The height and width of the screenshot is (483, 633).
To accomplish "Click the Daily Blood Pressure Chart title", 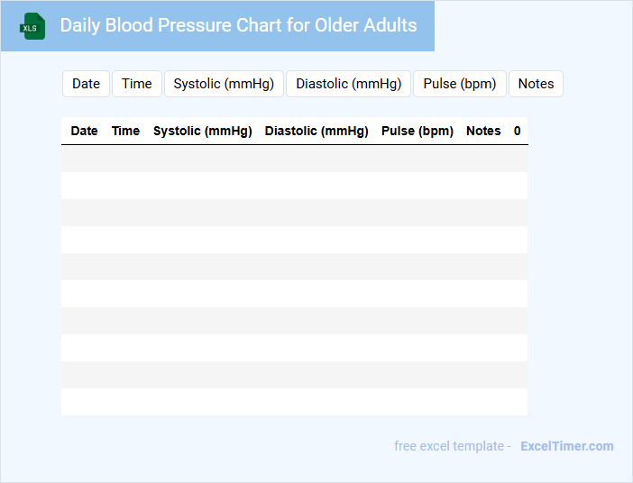I will click(x=238, y=25).
